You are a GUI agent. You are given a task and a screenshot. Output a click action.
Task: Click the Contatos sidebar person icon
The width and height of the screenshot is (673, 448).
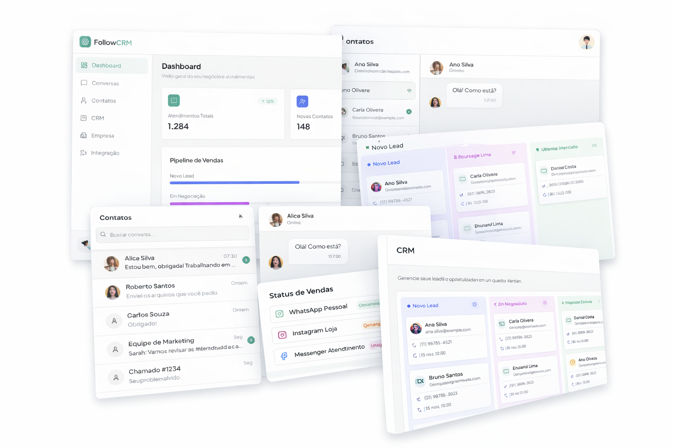coord(84,101)
